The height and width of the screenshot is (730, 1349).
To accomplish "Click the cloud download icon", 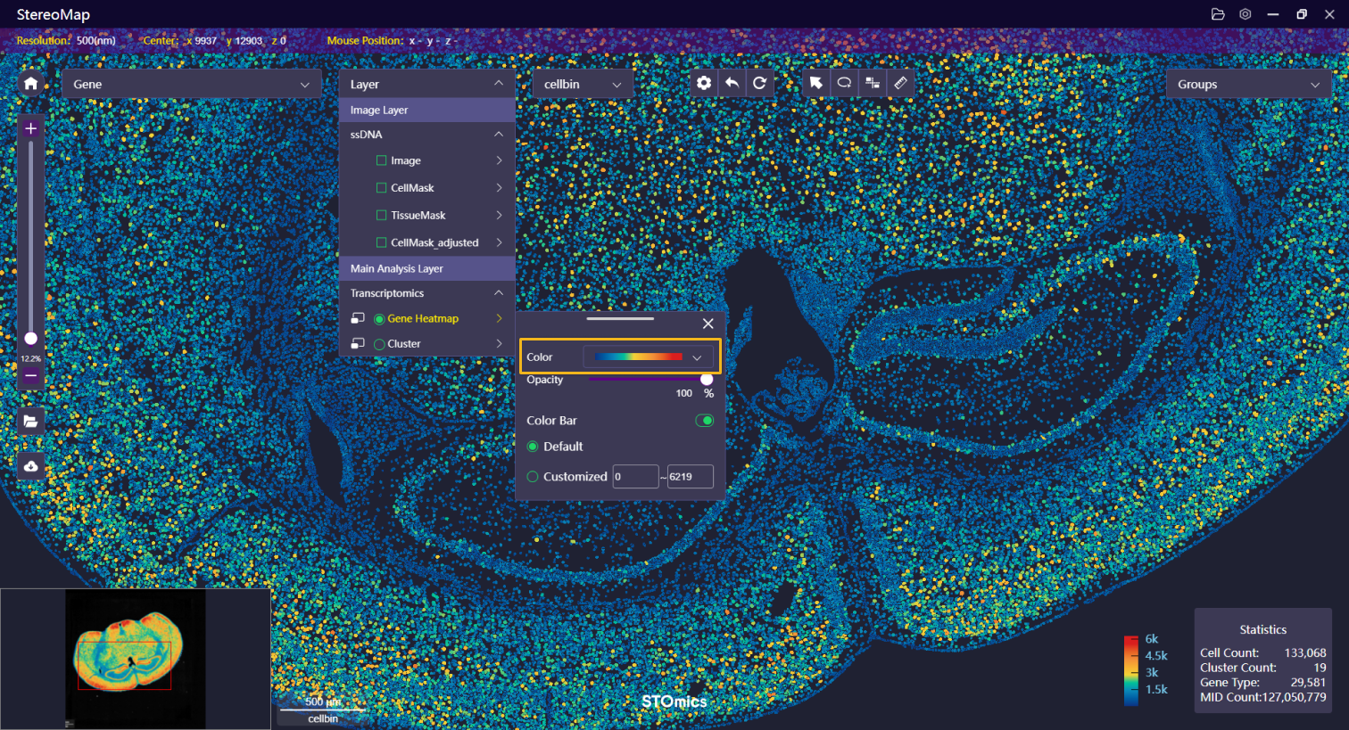I will tap(30, 466).
